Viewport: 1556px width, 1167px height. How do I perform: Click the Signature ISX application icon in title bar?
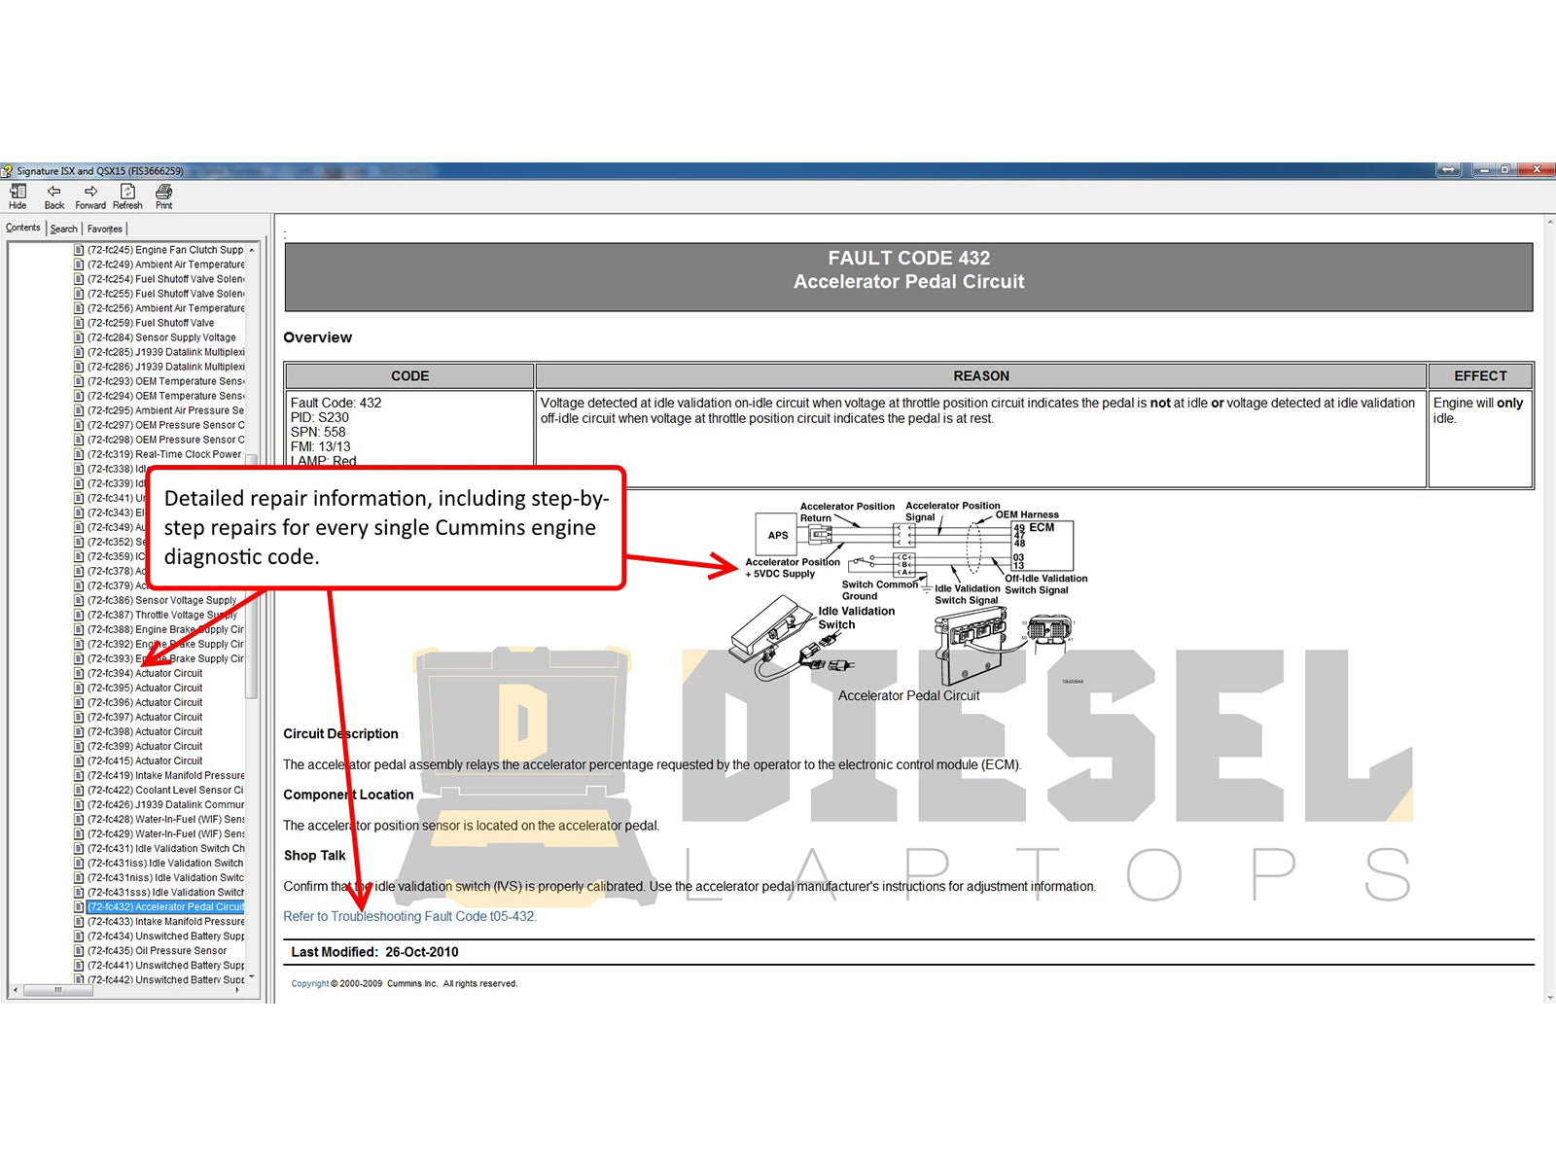10,169
